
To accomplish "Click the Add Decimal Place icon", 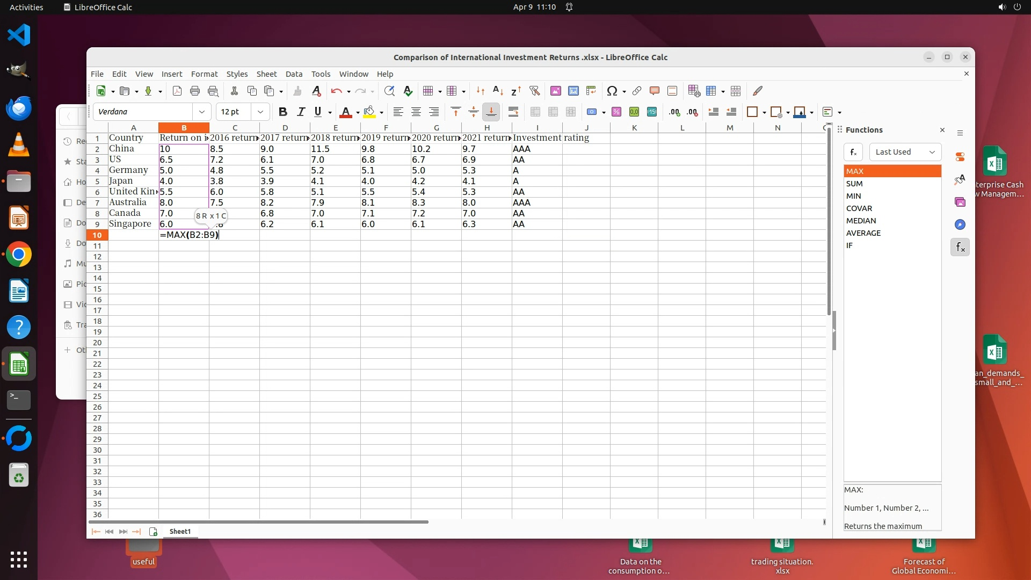I will click(x=674, y=112).
